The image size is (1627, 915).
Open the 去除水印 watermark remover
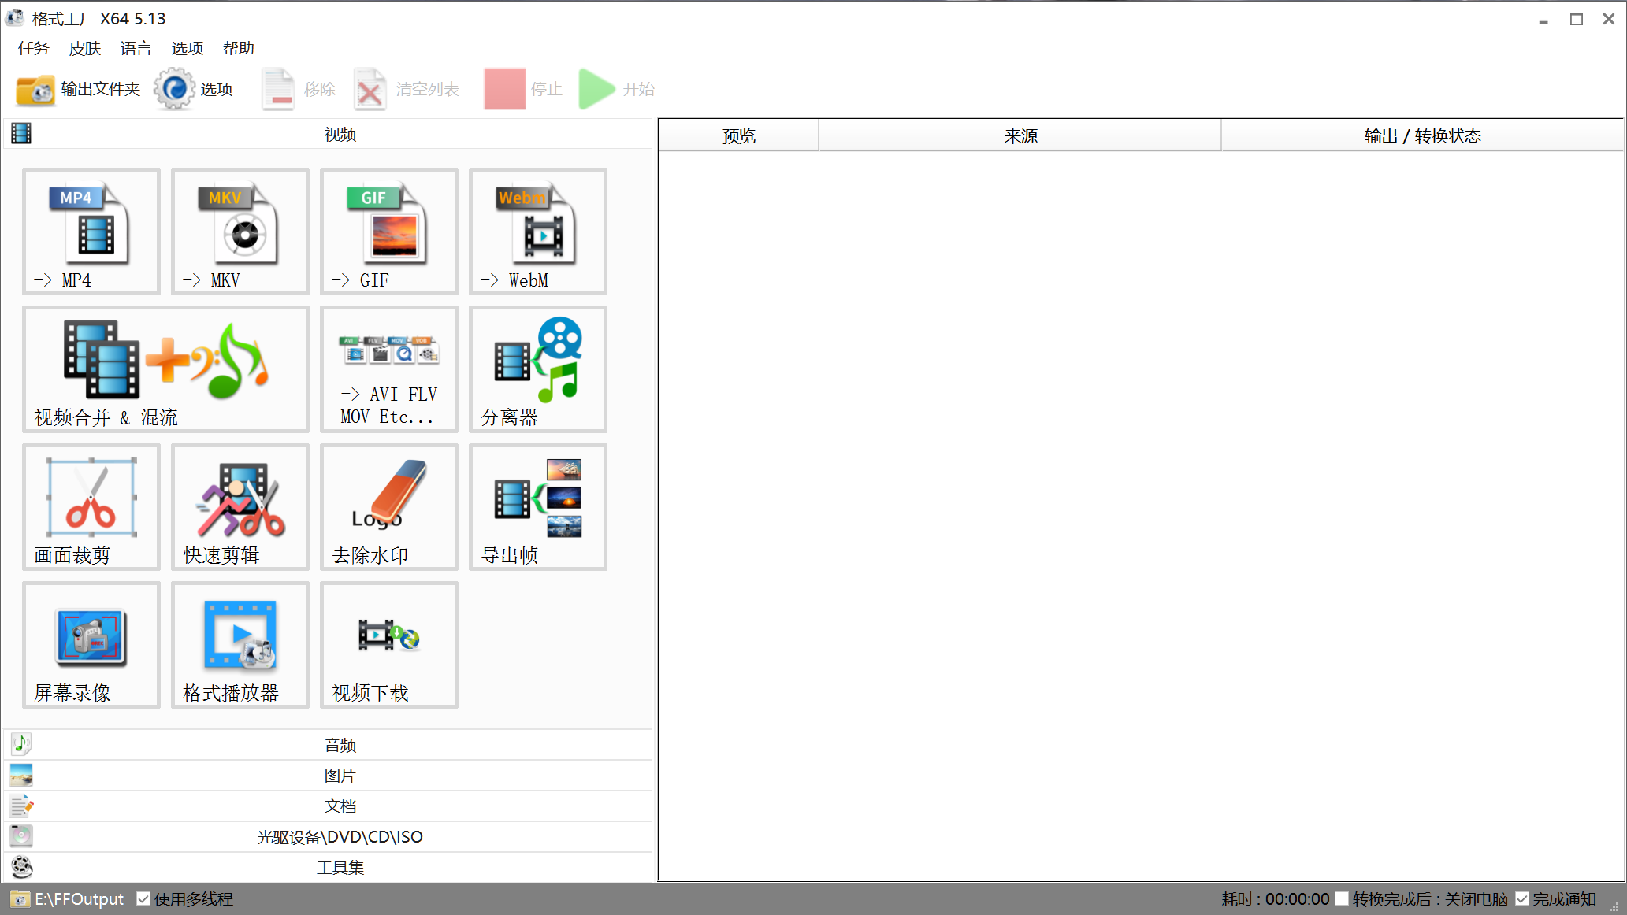(389, 507)
